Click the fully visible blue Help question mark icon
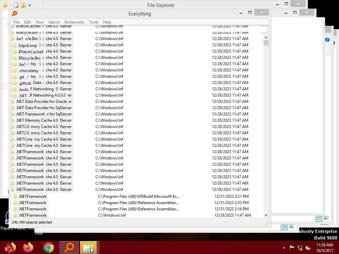Screen dimensions: 339x254 327,40
